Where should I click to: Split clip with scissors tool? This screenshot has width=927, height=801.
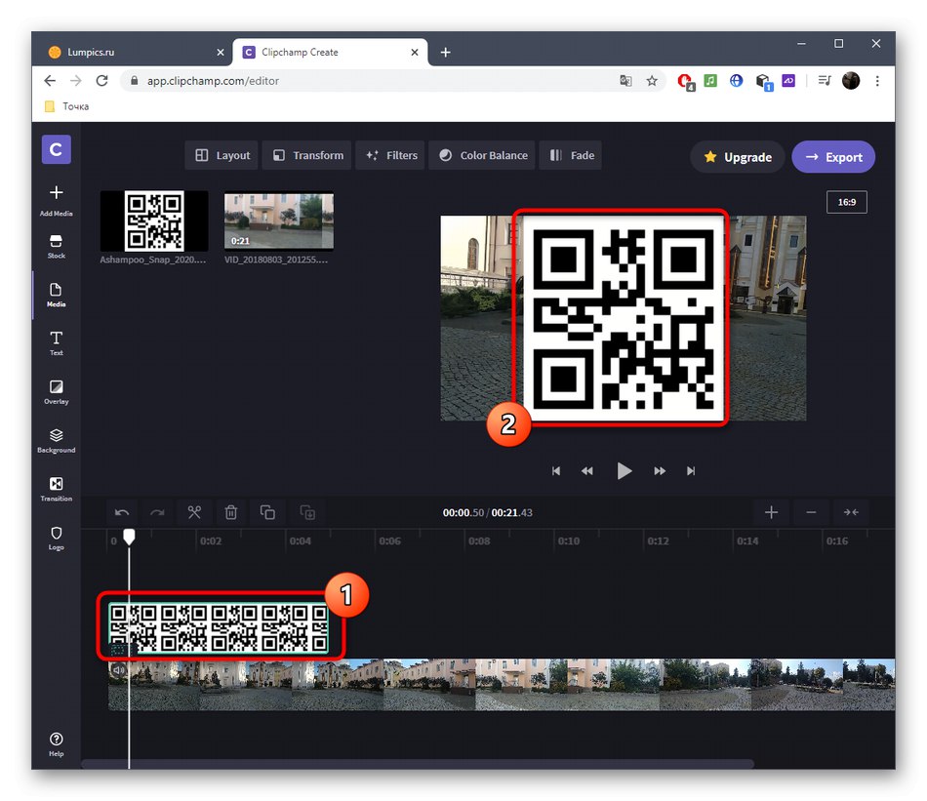tap(194, 512)
